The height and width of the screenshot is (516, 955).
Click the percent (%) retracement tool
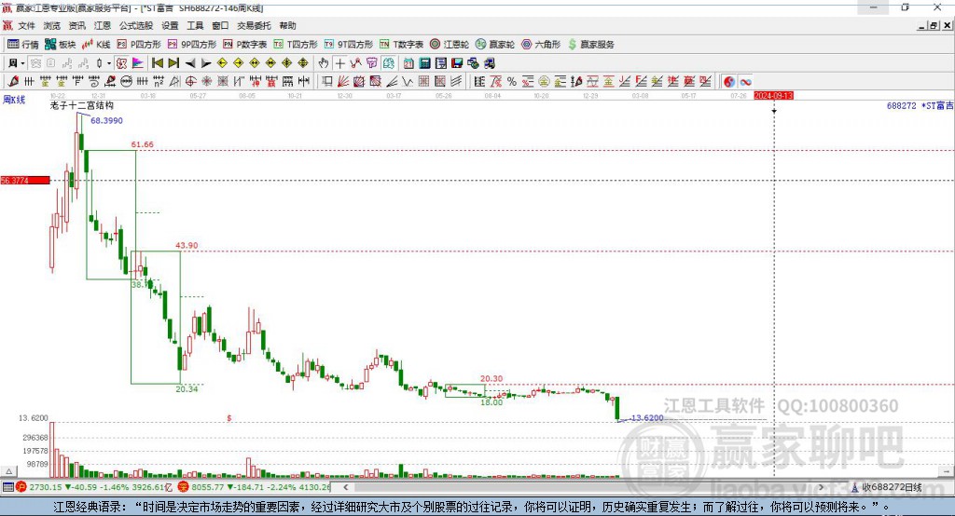(x=512, y=82)
